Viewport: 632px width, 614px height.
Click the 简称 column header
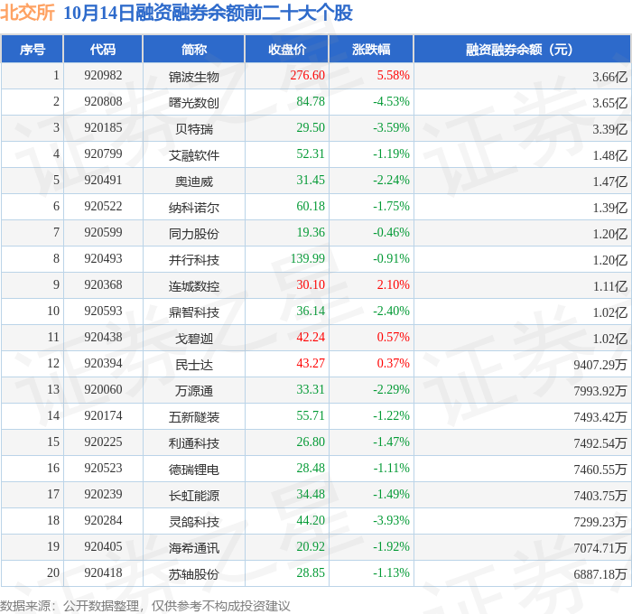(194, 49)
